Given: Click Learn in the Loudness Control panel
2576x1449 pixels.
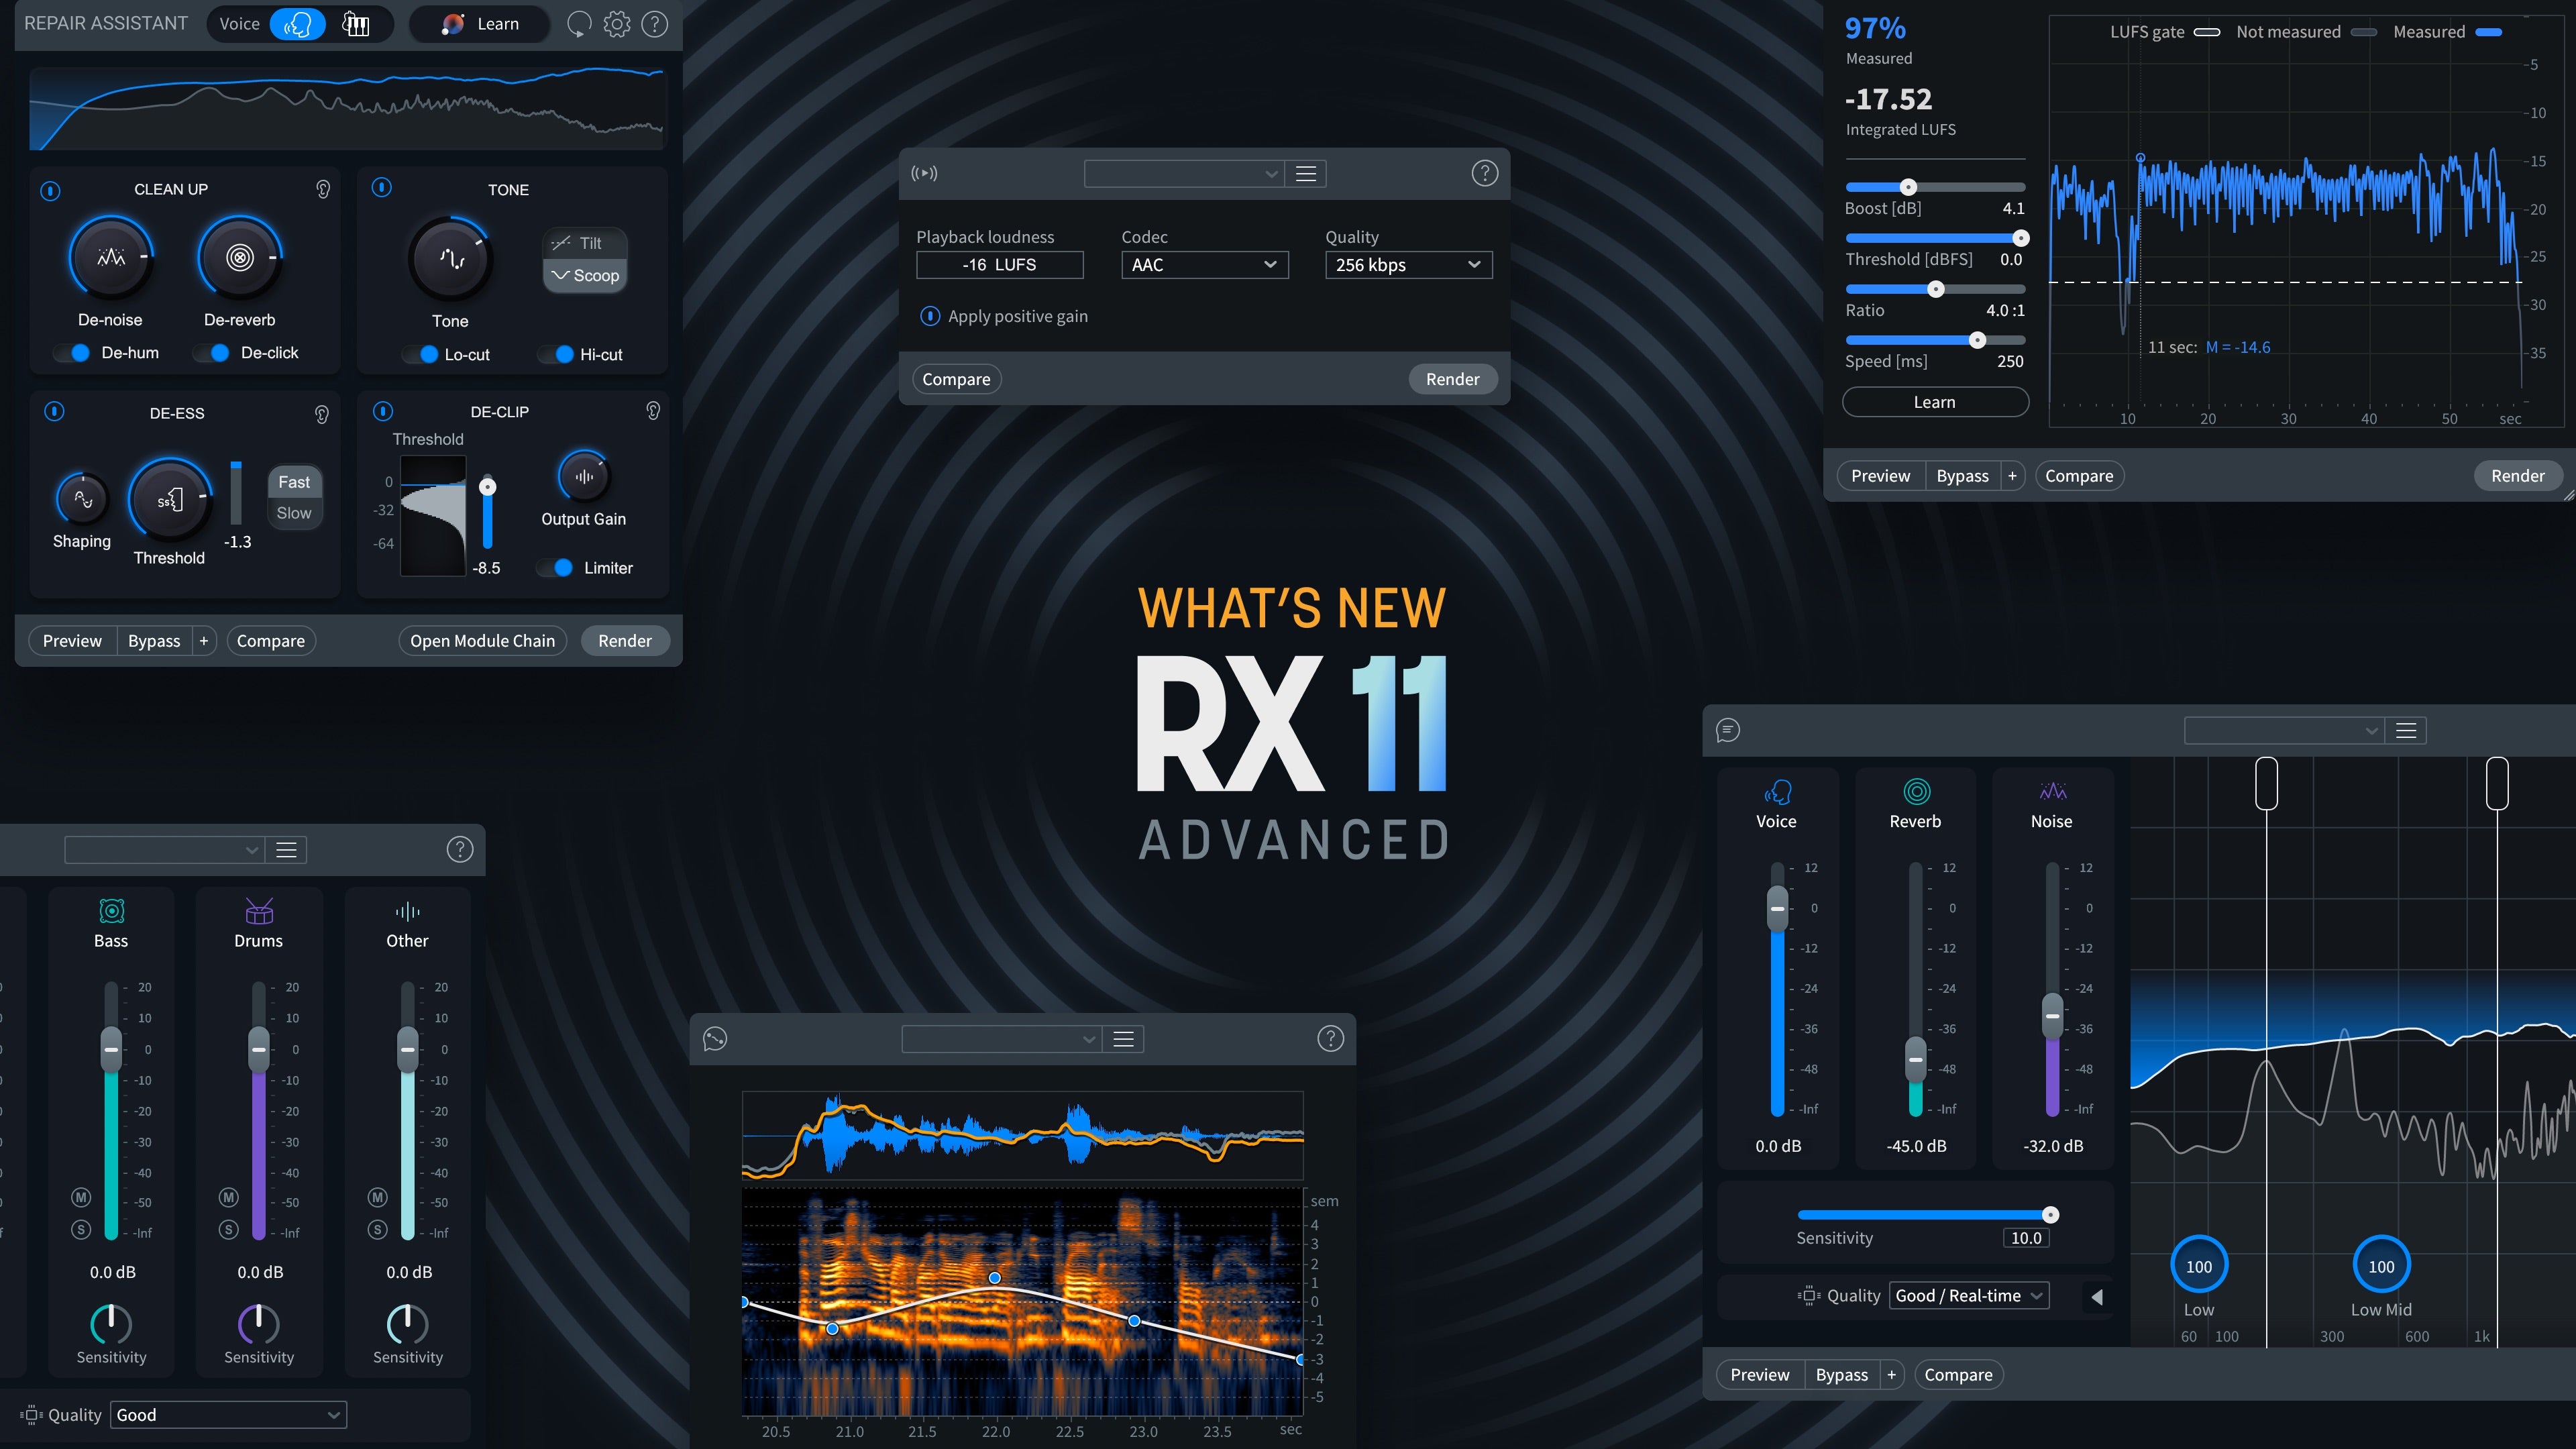Looking at the screenshot, I should pos(1934,401).
